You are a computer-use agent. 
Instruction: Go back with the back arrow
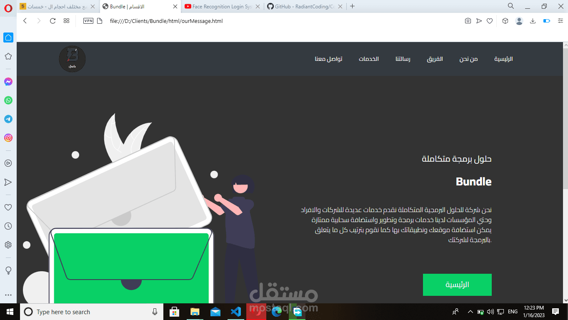tap(25, 21)
